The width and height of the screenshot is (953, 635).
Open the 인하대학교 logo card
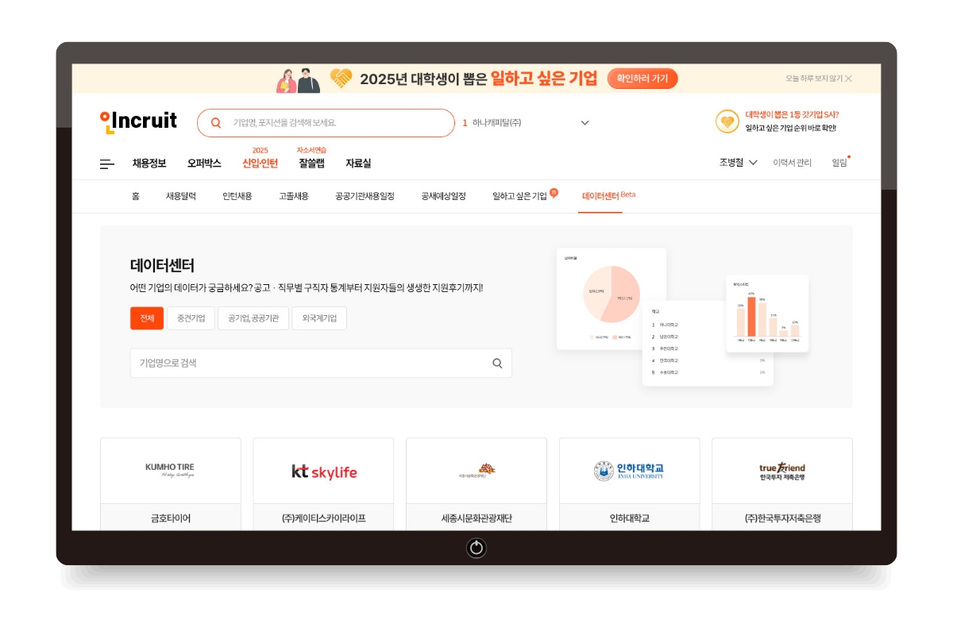[x=630, y=471]
